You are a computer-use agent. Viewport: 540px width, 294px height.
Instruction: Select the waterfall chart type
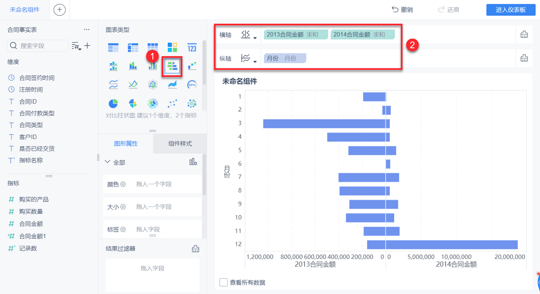coord(192,66)
